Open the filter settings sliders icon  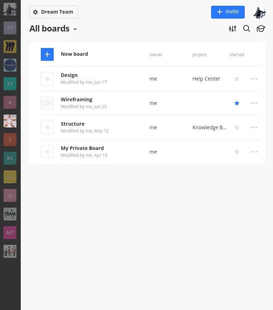pos(233,29)
